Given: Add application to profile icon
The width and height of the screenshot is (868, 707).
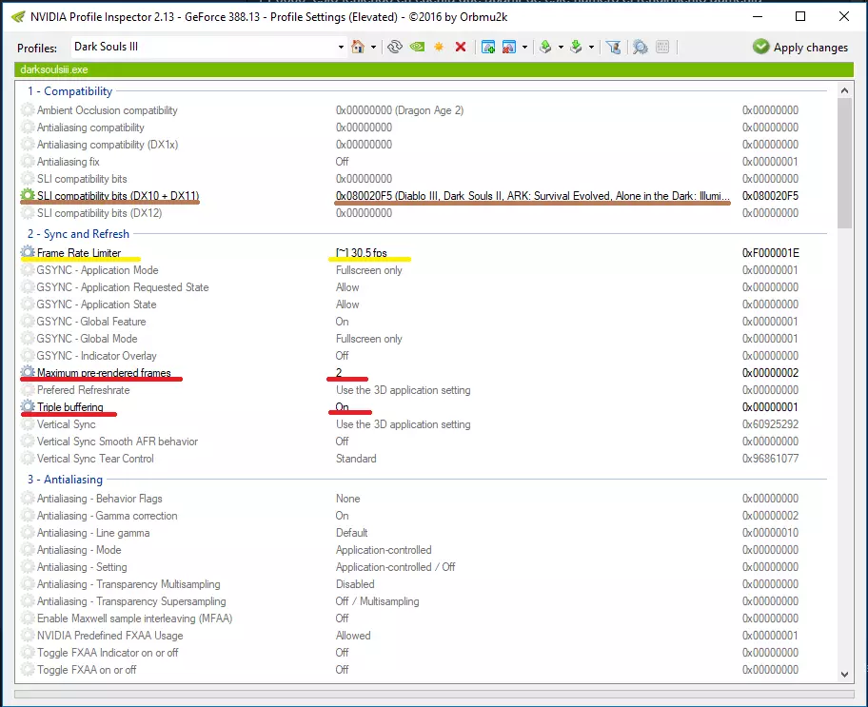Looking at the screenshot, I should click(488, 47).
